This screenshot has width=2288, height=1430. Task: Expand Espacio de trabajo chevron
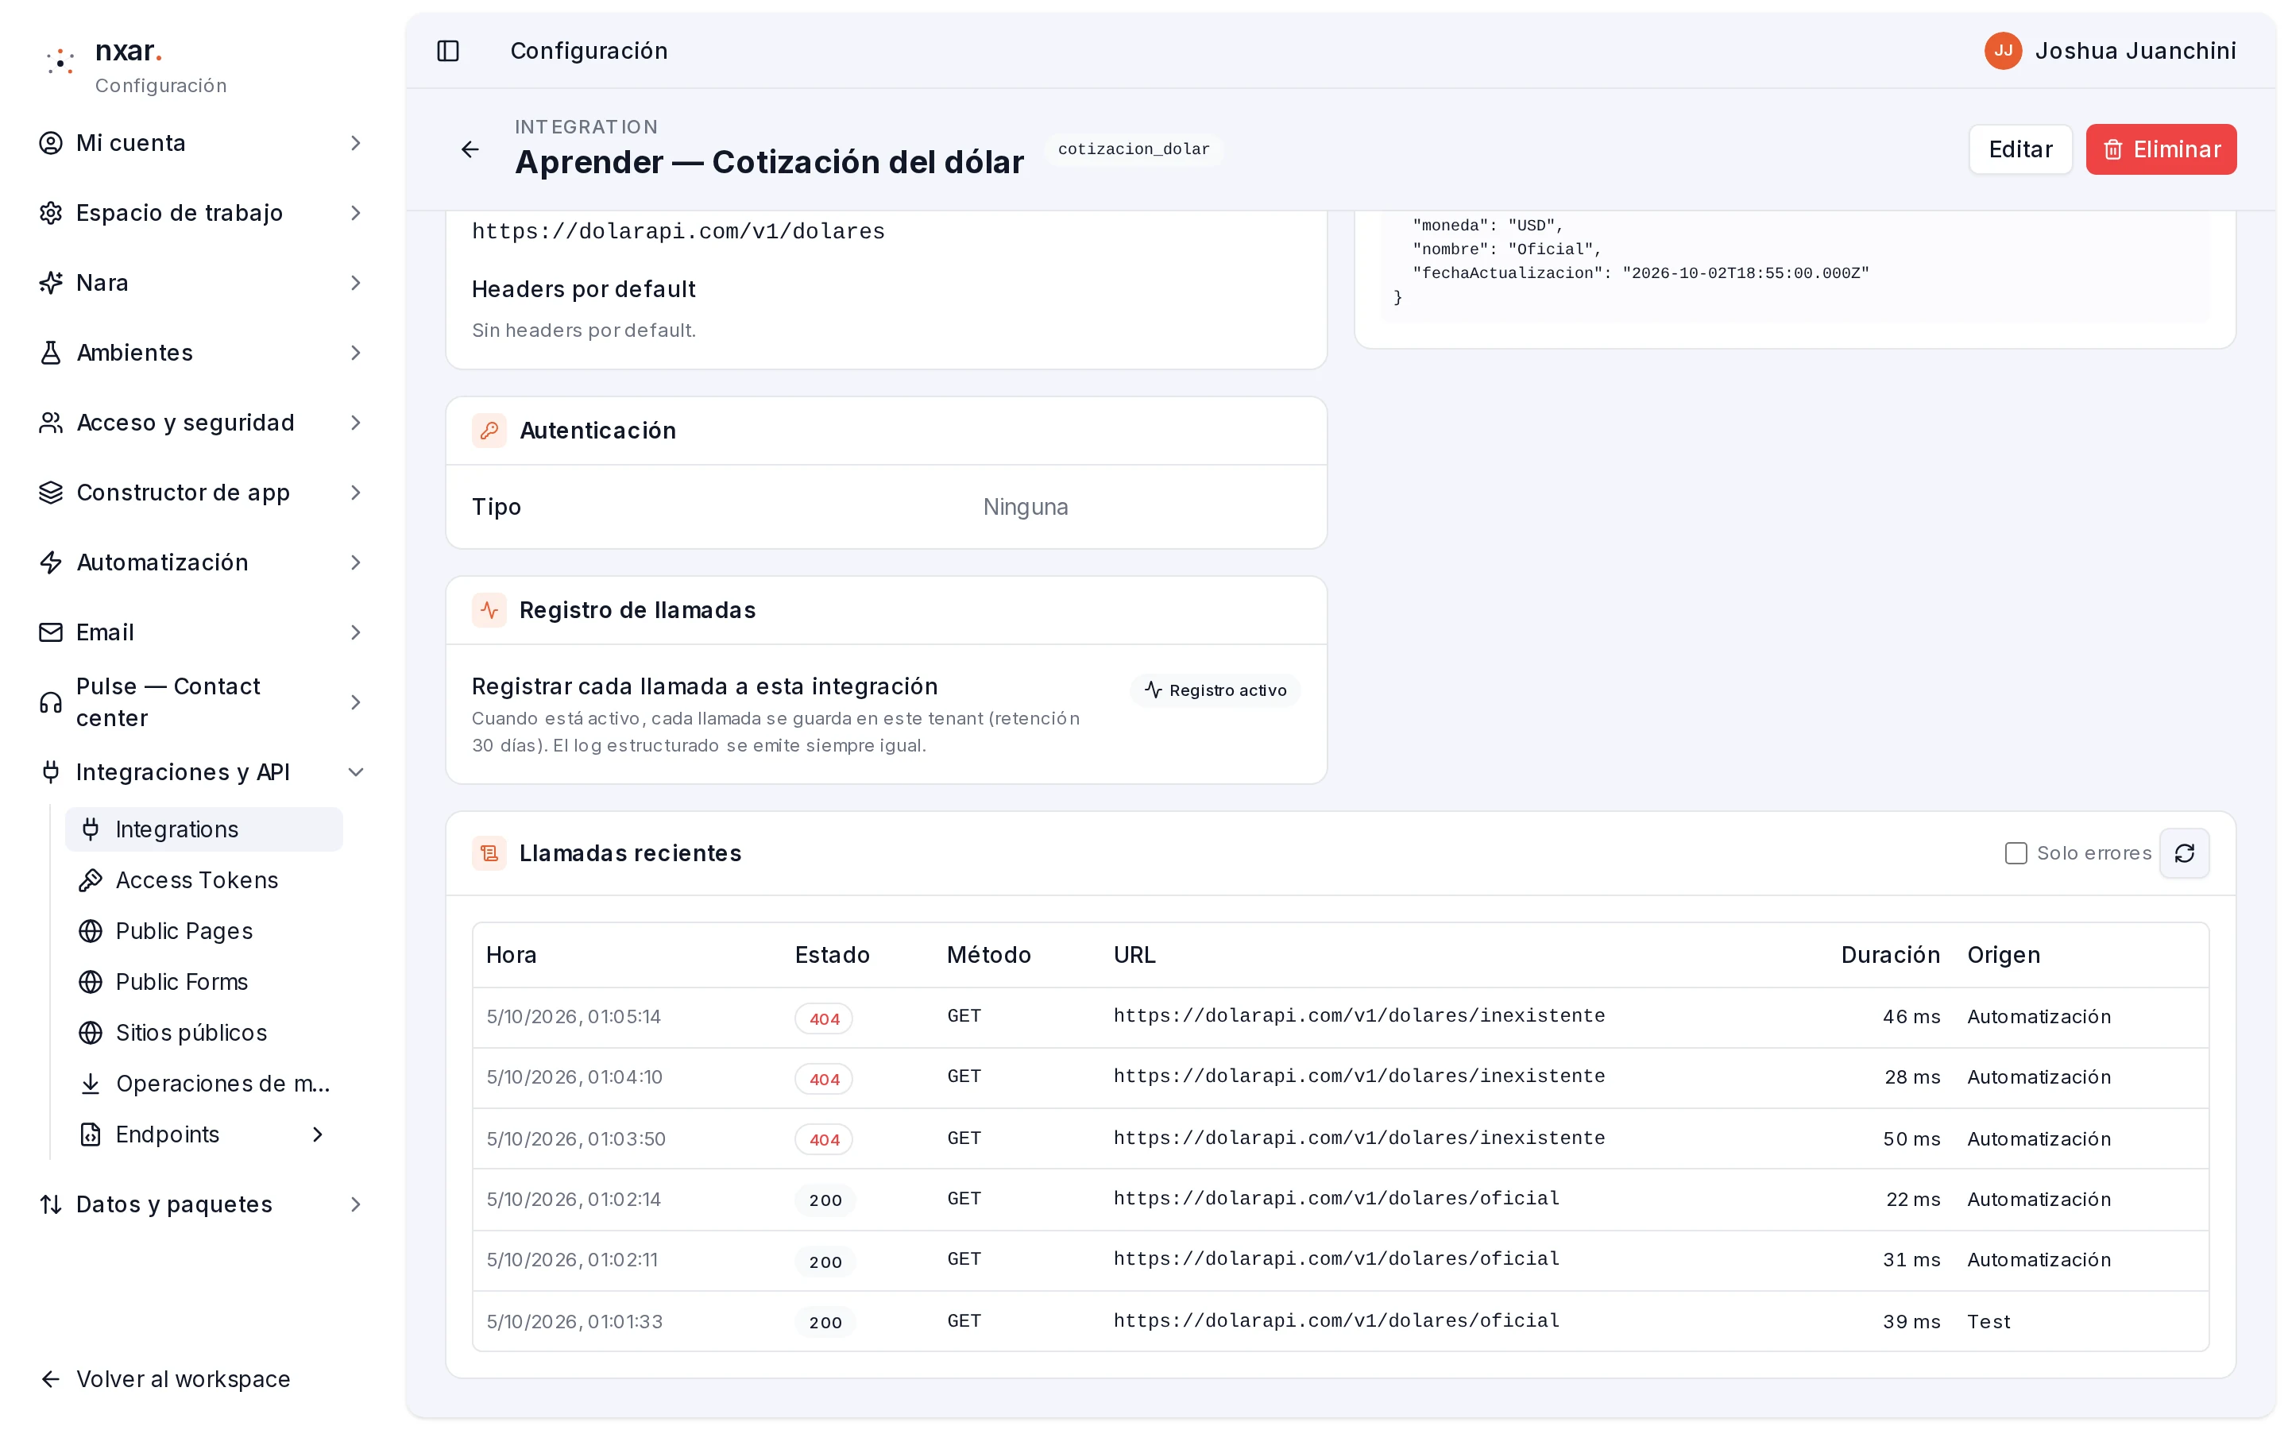point(355,213)
